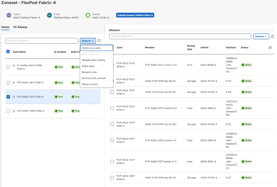277x187 pixels.
Task: Refresh the Members table
Action: pyautogui.click(x=273, y=36)
